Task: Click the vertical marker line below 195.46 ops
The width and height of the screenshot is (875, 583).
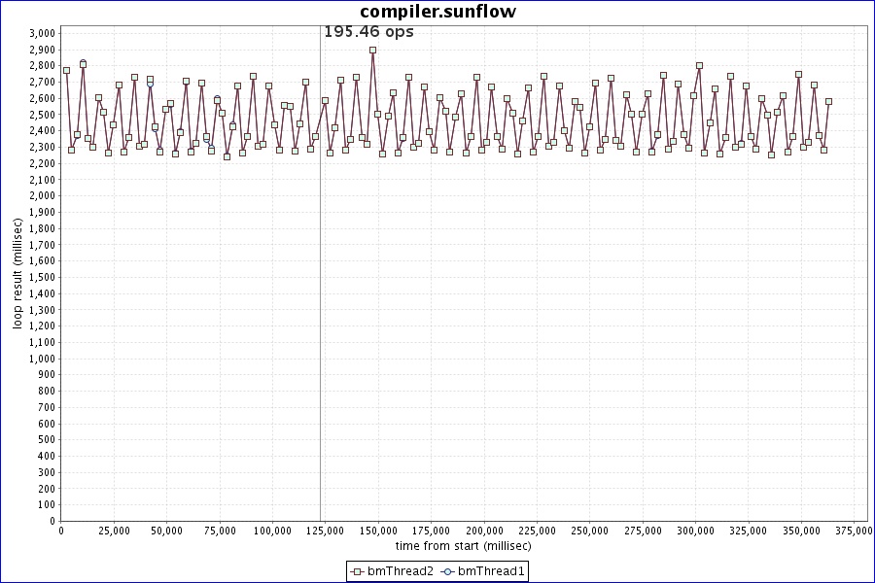Action: tap(321, 291)
